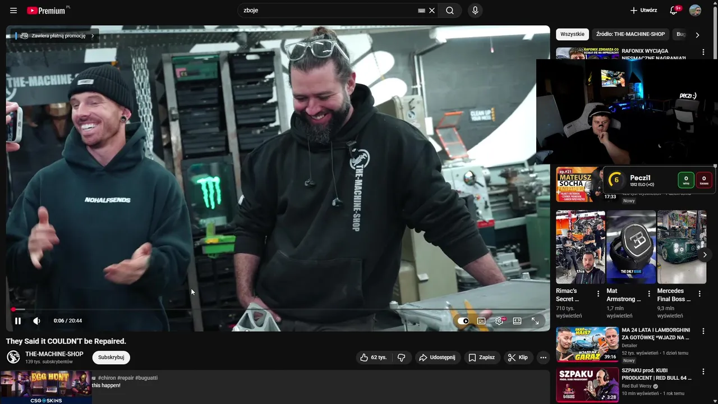Viewport: 718px width, 404px height.
Task: Click the #chiron hashtag
Action: click(107, 378)
